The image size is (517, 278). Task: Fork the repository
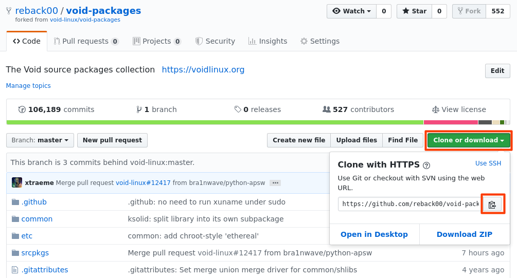[469, 11]
